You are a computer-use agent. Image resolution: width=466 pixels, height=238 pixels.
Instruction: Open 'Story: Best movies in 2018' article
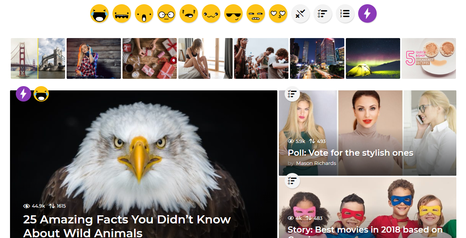(365, 230)
